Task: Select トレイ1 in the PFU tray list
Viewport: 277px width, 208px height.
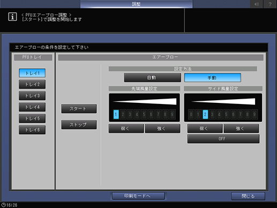Action: 32,73
